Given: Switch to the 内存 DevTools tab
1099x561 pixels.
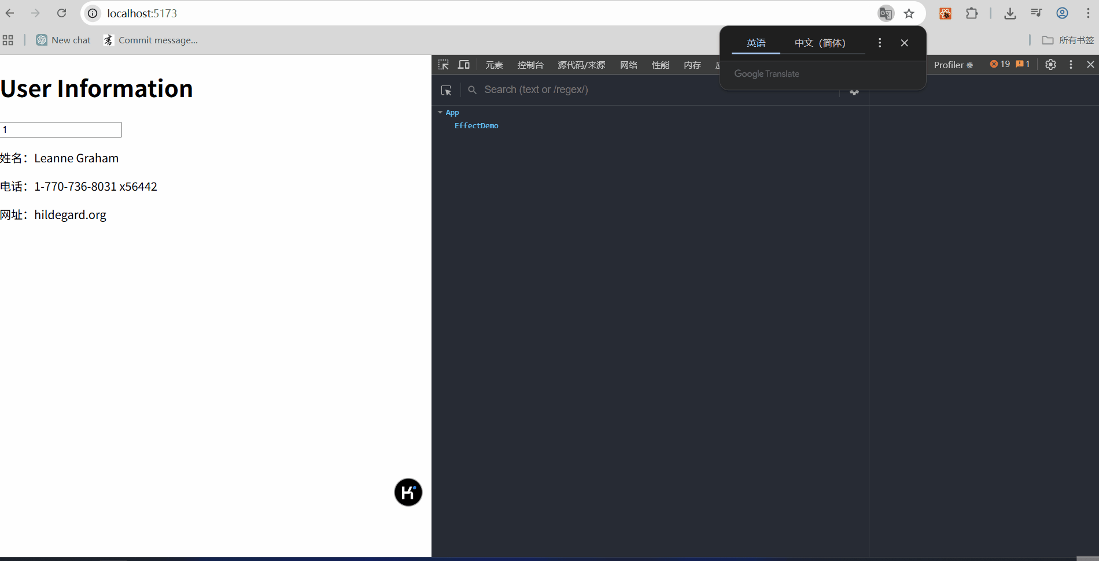Looking at the screenshot, I should tap(692, 65).
